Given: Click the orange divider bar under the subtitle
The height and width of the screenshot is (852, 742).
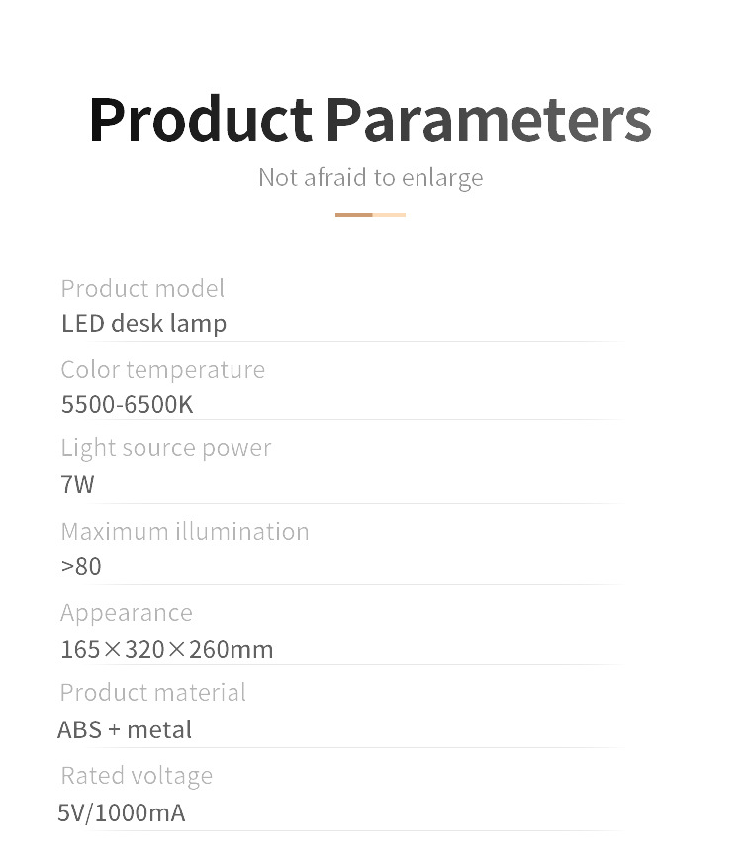Looking at the screenshot, I should click(x=370, y=214).
